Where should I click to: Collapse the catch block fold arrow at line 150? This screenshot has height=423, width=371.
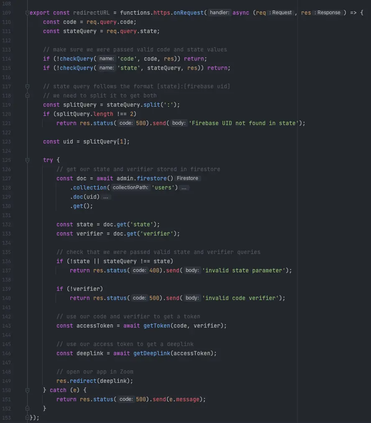click(x=26, y=390)
